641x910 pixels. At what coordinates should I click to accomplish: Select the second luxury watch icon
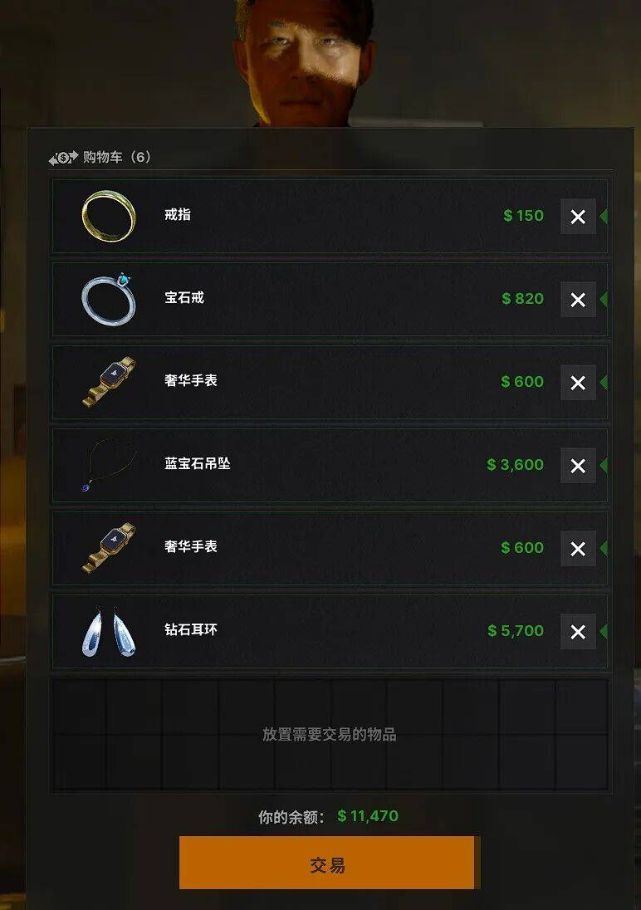(109, 548)
